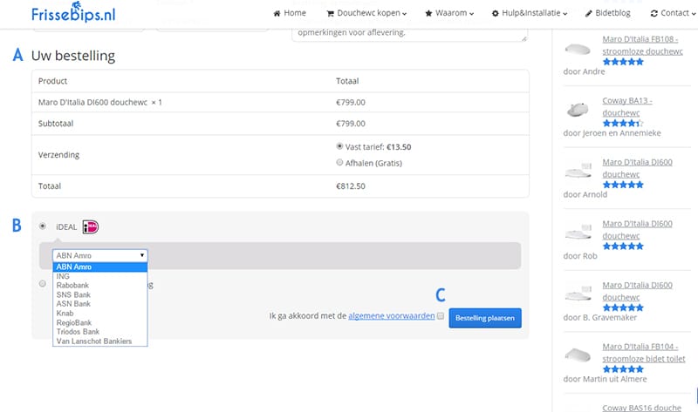The image size is (698, 412).
Task: Click the shopping cart icon beside Douchewc kopen
Action: (331, 14)
